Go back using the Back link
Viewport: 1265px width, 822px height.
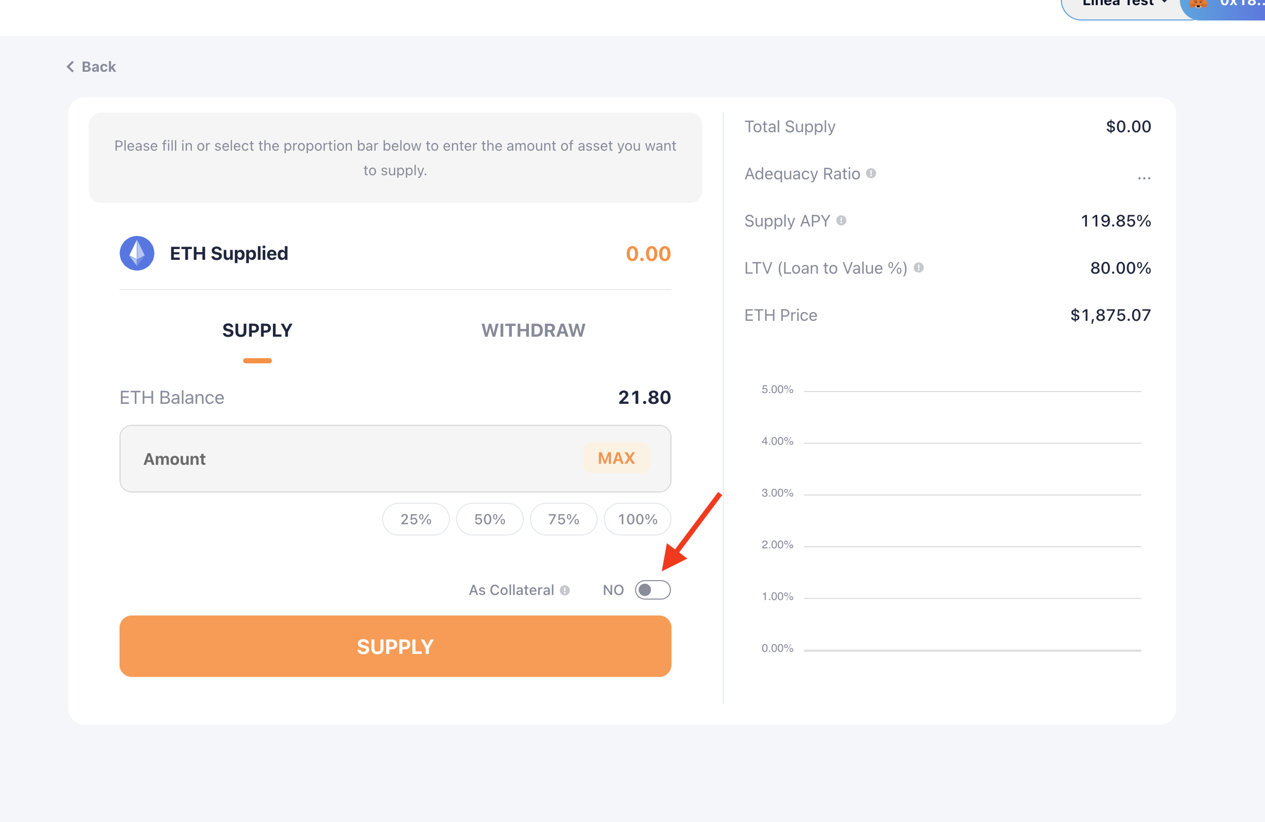pyautogui.click(x=98, y=67)
